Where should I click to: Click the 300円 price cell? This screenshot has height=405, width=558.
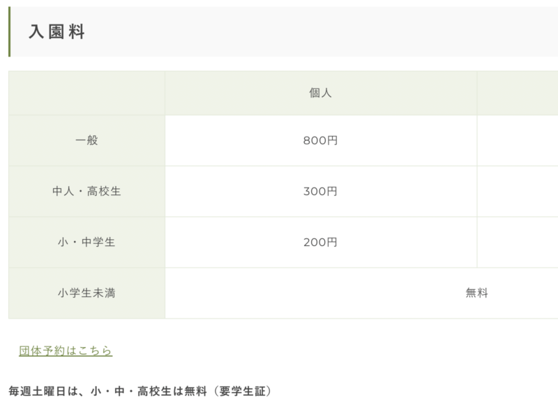(x=320, y=191)
